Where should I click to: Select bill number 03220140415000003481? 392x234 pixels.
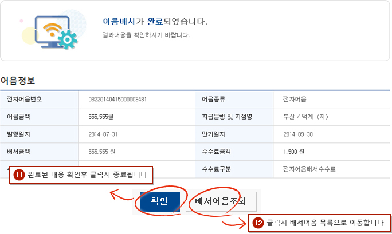(x=117, y=100)
